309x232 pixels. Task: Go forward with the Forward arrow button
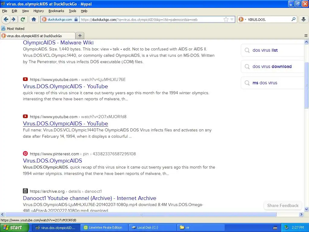14,19
